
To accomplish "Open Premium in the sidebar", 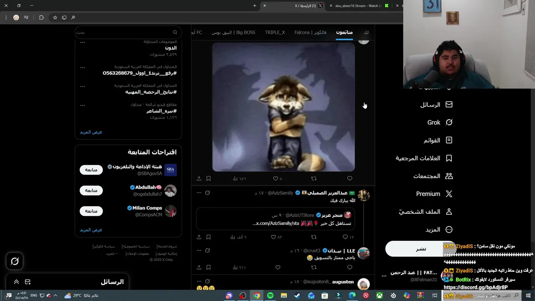I will pyautogui.click(x=434, y=194).
